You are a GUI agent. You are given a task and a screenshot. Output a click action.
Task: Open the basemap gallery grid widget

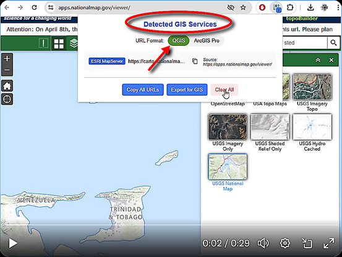(59, 44)
